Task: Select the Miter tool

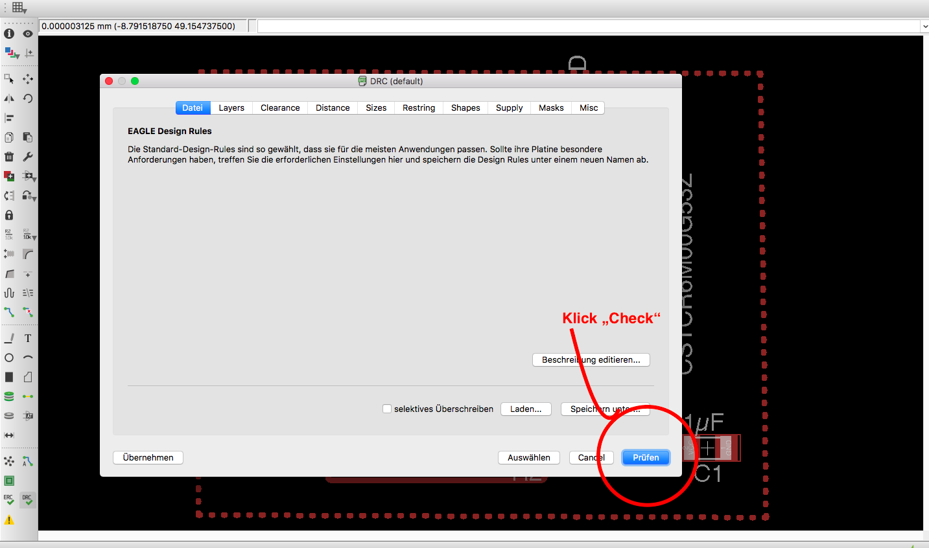Action: click(x=28, y=254)
